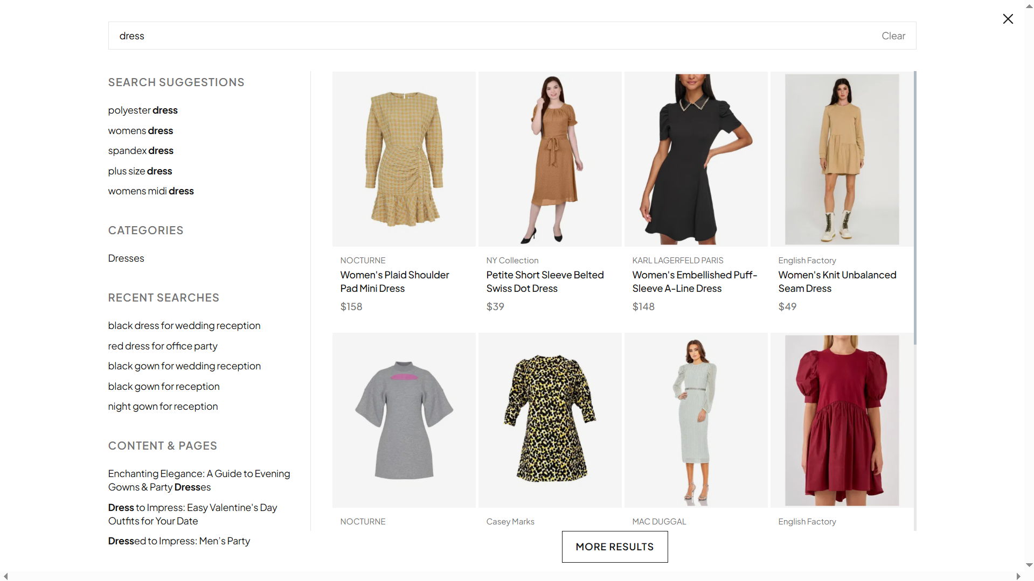Open Women's Knit Unbalanced Seam Dress title
1034x581 pixels.
837,282
